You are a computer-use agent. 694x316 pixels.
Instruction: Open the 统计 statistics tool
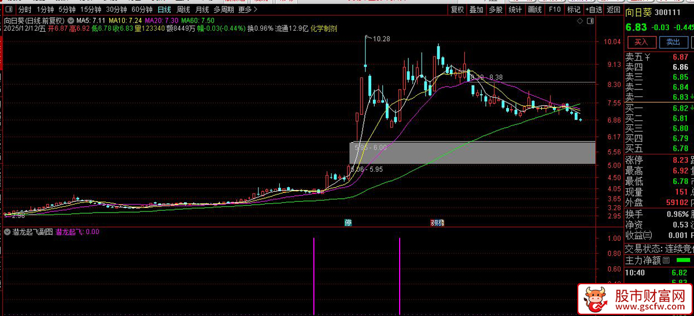point(515,9)
